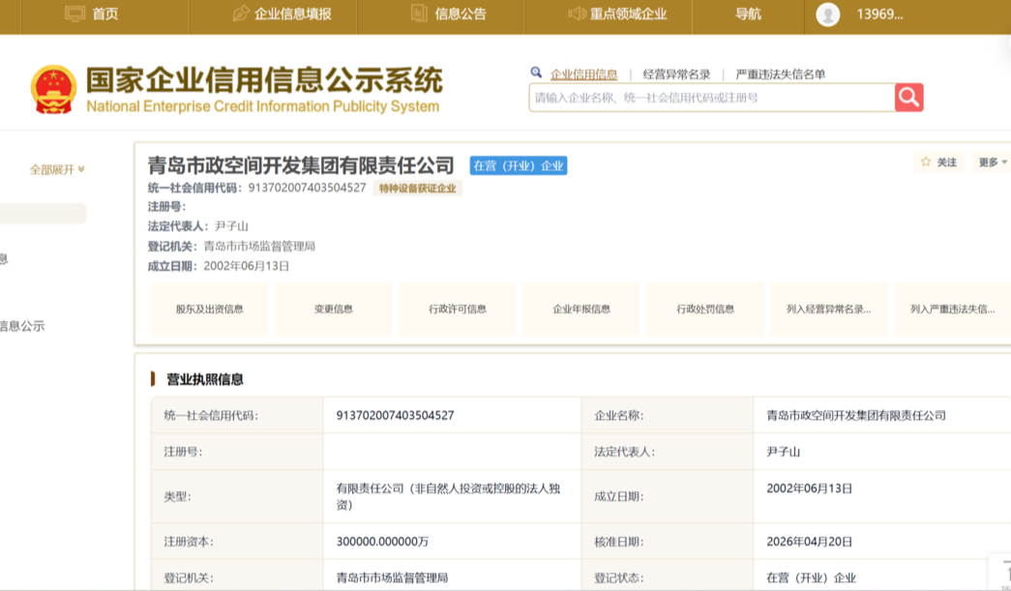This screenshot has width=1011, height=591.
Task: Select the 企业信用信息 search tab
Action: tap(583, 74)
